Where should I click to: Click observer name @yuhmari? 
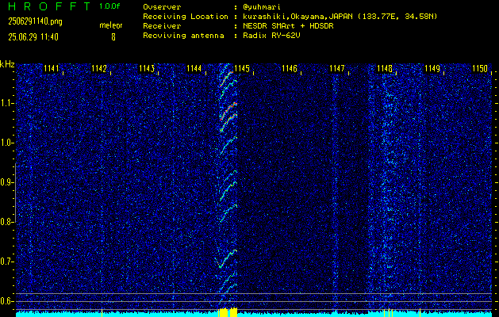click(261, 7)
